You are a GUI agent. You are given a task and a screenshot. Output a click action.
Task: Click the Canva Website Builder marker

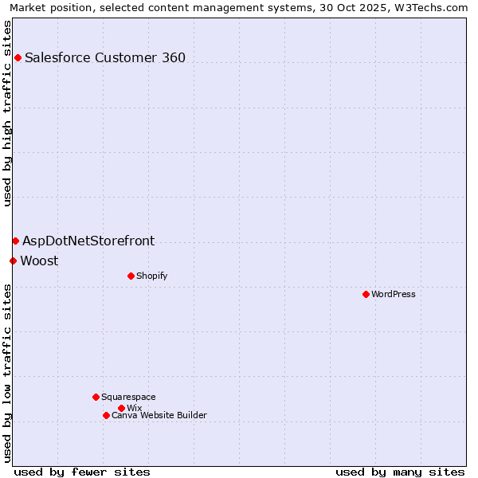point(106,415)
